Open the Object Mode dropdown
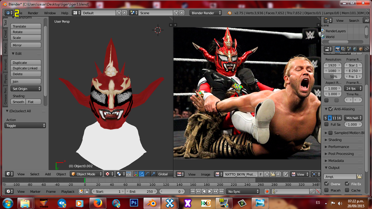Screen dimensions: 372x209 (x=87, y=174)
